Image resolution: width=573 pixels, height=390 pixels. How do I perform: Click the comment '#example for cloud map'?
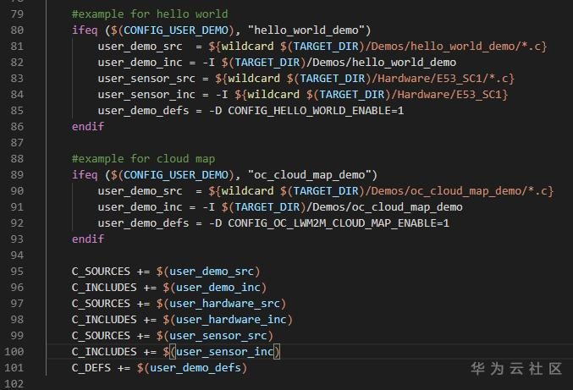pyautogui.click(x=143, y=159)
